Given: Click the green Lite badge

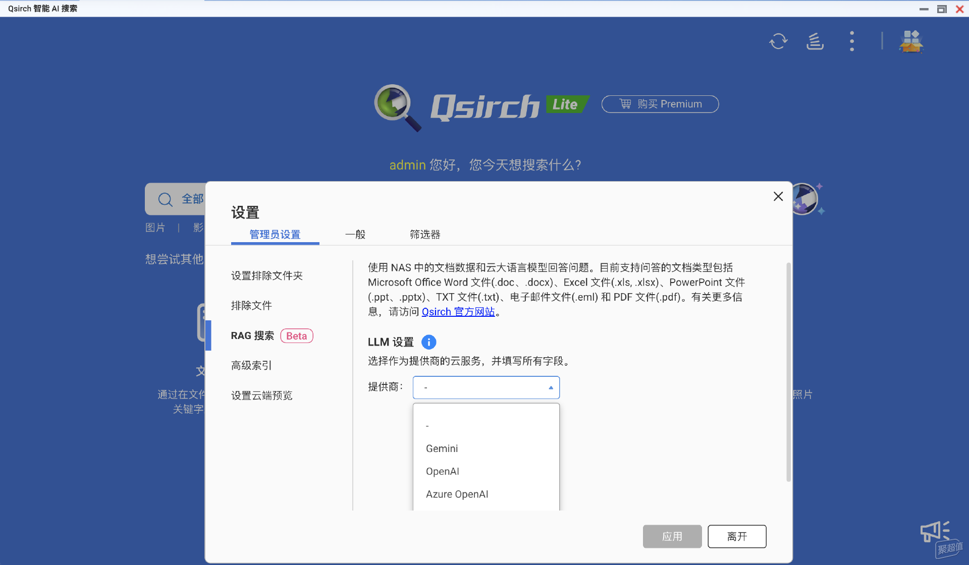Looking at the screenshot, I should point(567,104).
